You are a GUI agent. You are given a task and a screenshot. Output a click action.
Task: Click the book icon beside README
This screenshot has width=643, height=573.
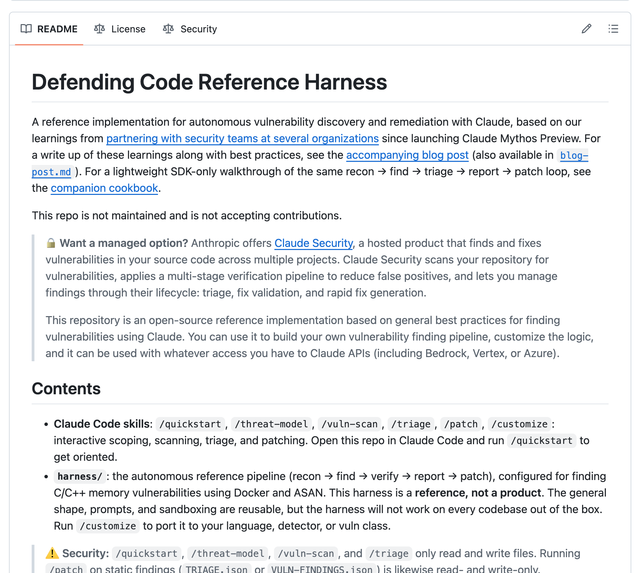[26, 29]
